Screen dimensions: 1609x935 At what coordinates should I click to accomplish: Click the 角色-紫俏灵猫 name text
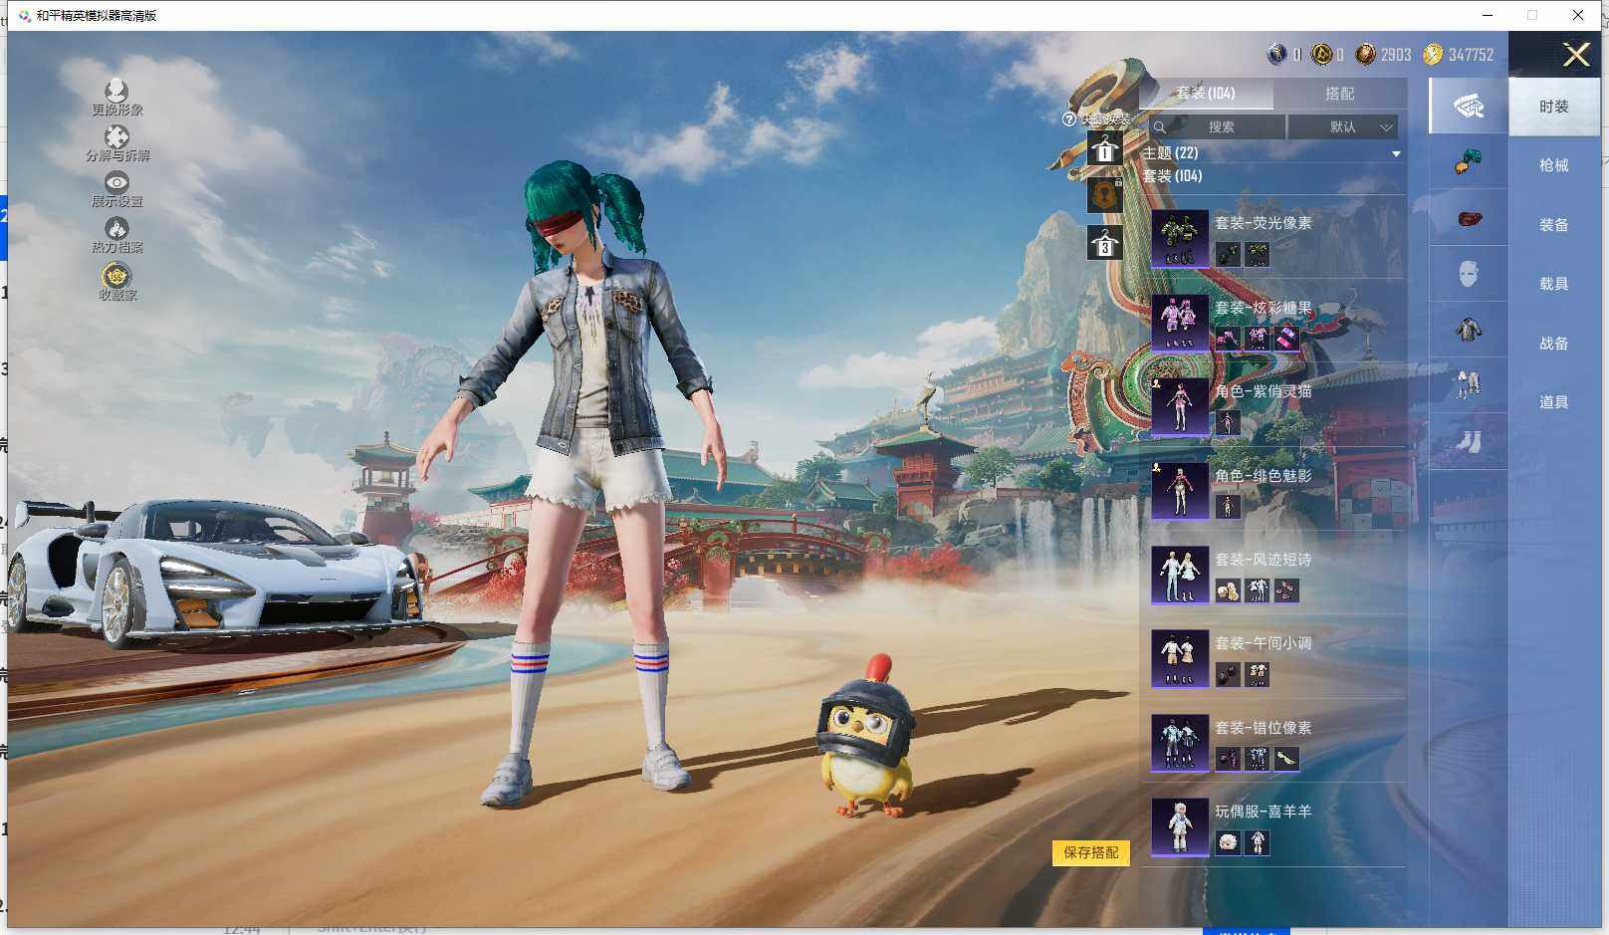(1264, 391)
